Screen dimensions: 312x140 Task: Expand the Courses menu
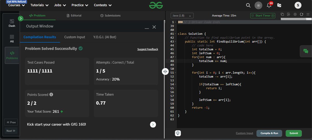click(16, 5)
